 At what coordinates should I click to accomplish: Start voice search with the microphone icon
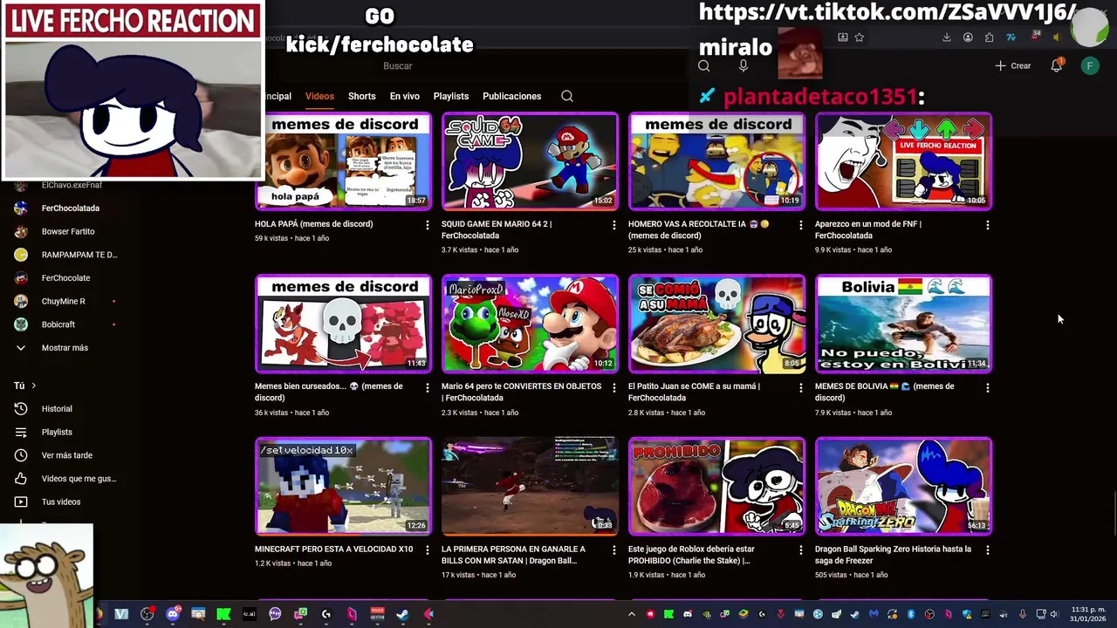coord(744,65)
